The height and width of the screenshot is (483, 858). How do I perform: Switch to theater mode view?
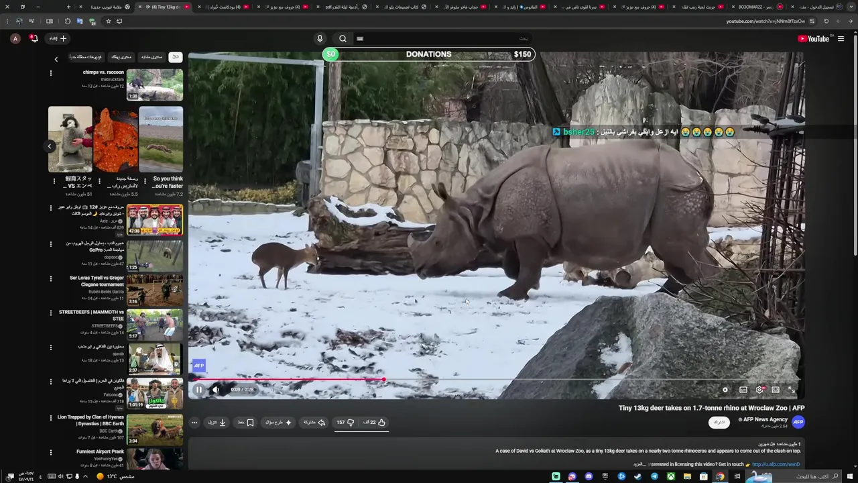point(776,390)
